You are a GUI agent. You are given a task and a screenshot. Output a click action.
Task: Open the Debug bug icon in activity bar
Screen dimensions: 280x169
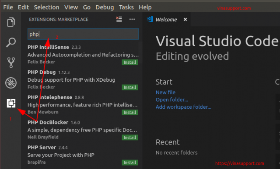click(x=11, y=83)
